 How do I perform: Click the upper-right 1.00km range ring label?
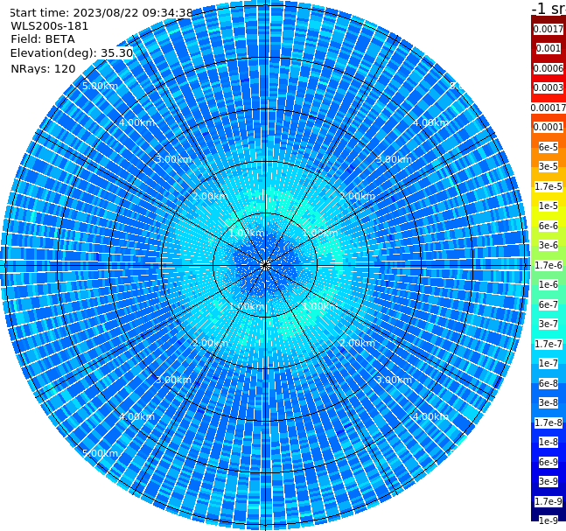[320, 233]
